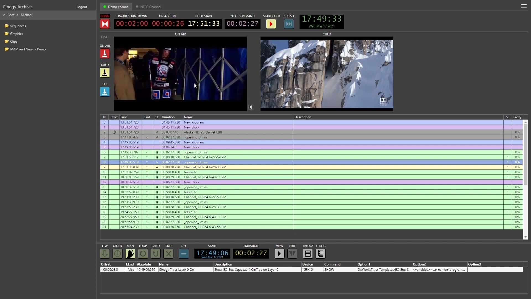Click the Root breadcrumb

tap(11, 15)
